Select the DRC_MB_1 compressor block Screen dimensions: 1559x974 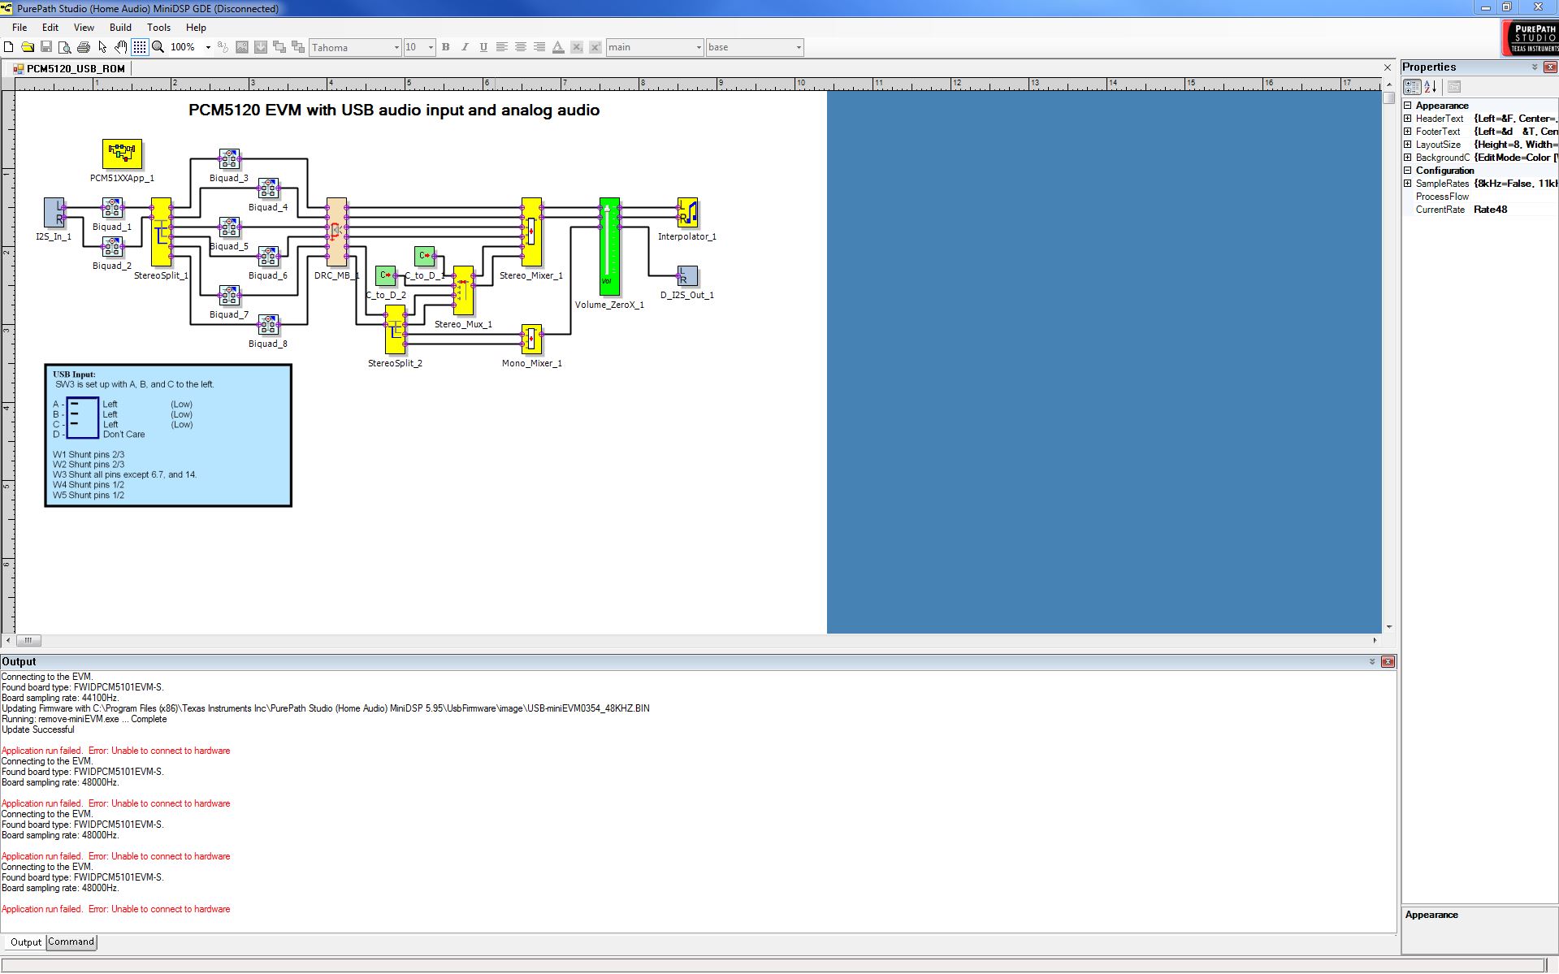(x=336, y=232)
